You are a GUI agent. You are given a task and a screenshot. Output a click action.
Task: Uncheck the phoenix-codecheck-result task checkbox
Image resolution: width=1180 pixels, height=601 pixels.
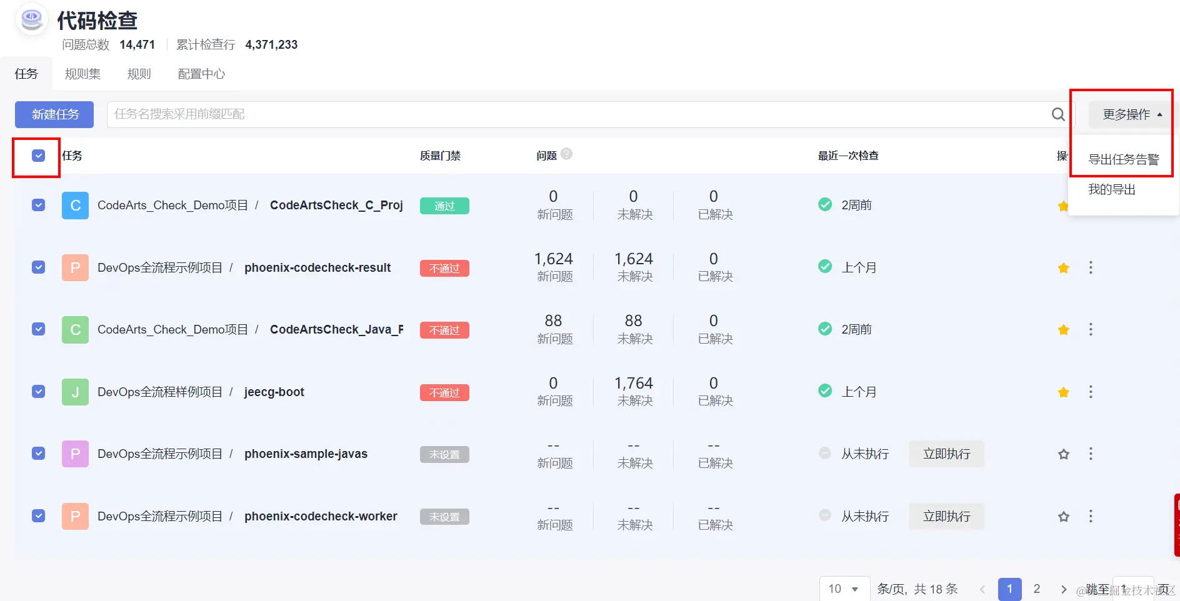pyautogui.click(x=38, y=267)
